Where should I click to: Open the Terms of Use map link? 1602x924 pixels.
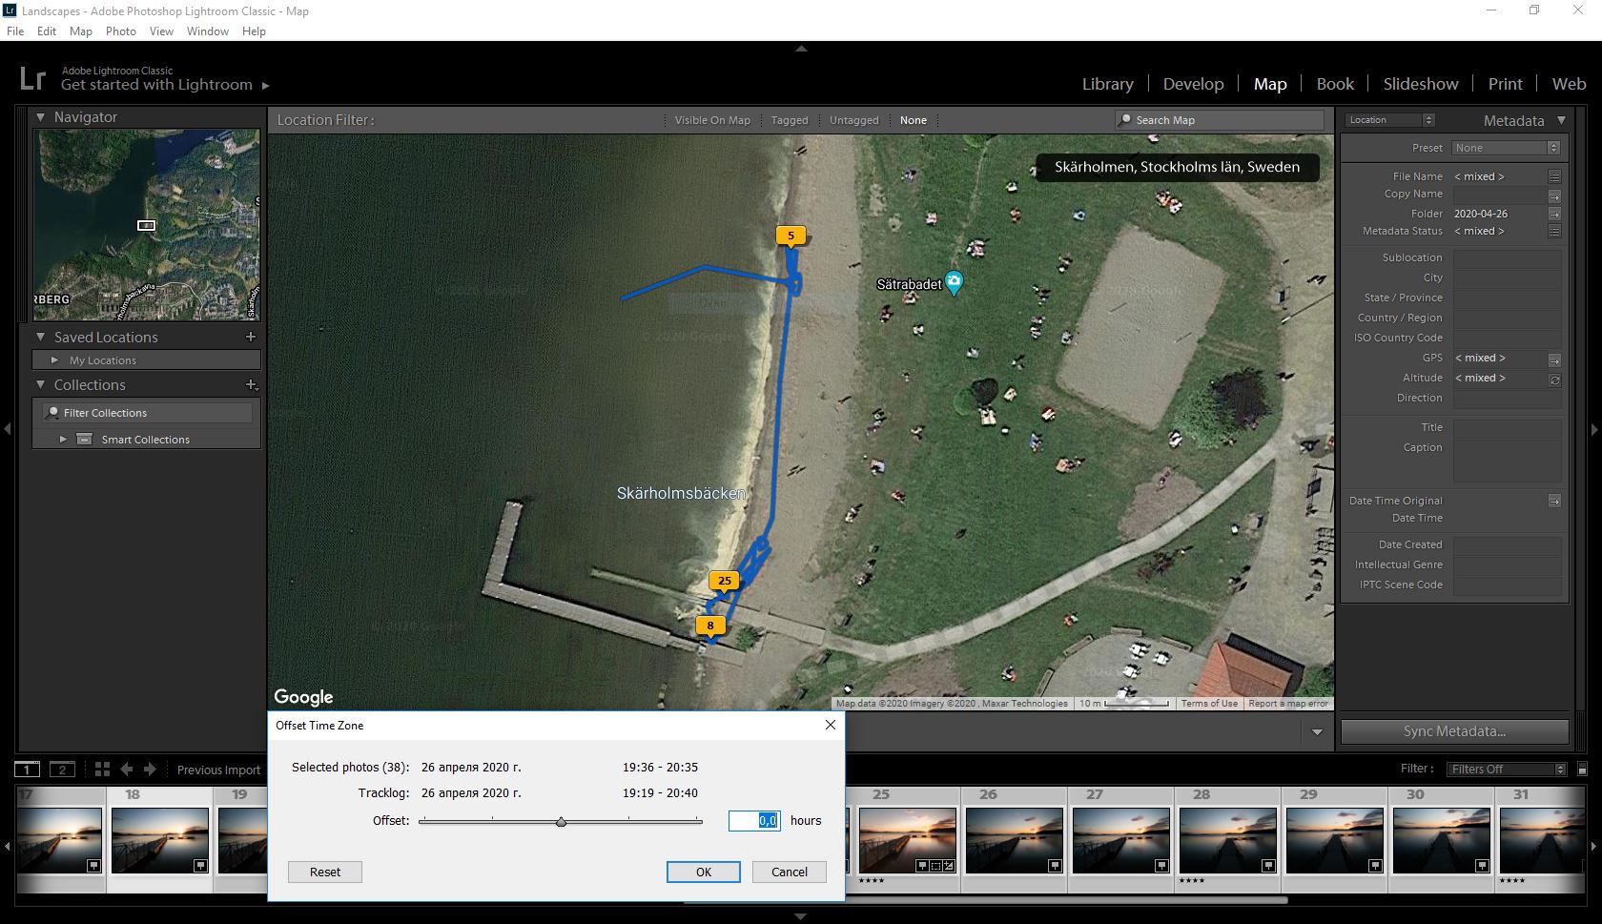point(1209,704)
